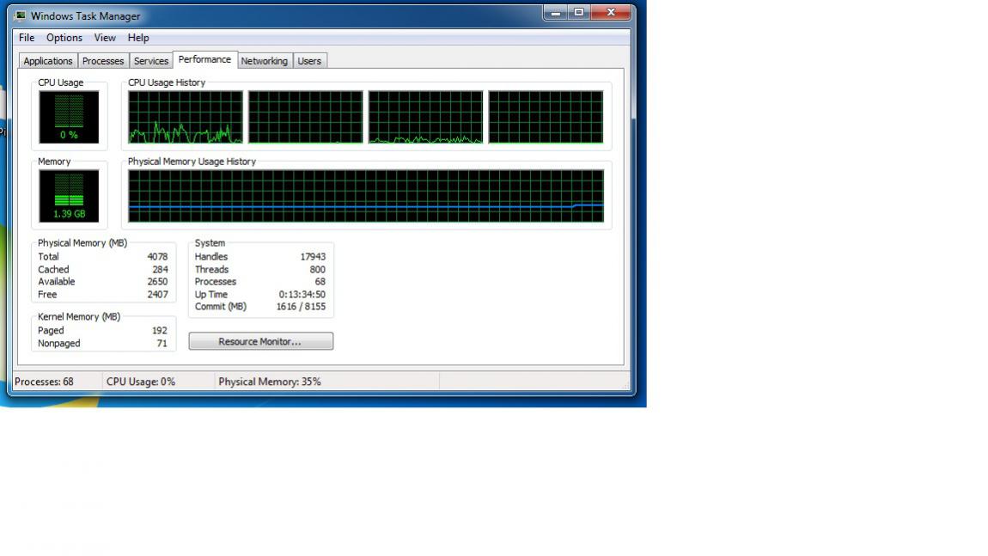
Task: Click the 'System' group label
Action: pos(210,242)
